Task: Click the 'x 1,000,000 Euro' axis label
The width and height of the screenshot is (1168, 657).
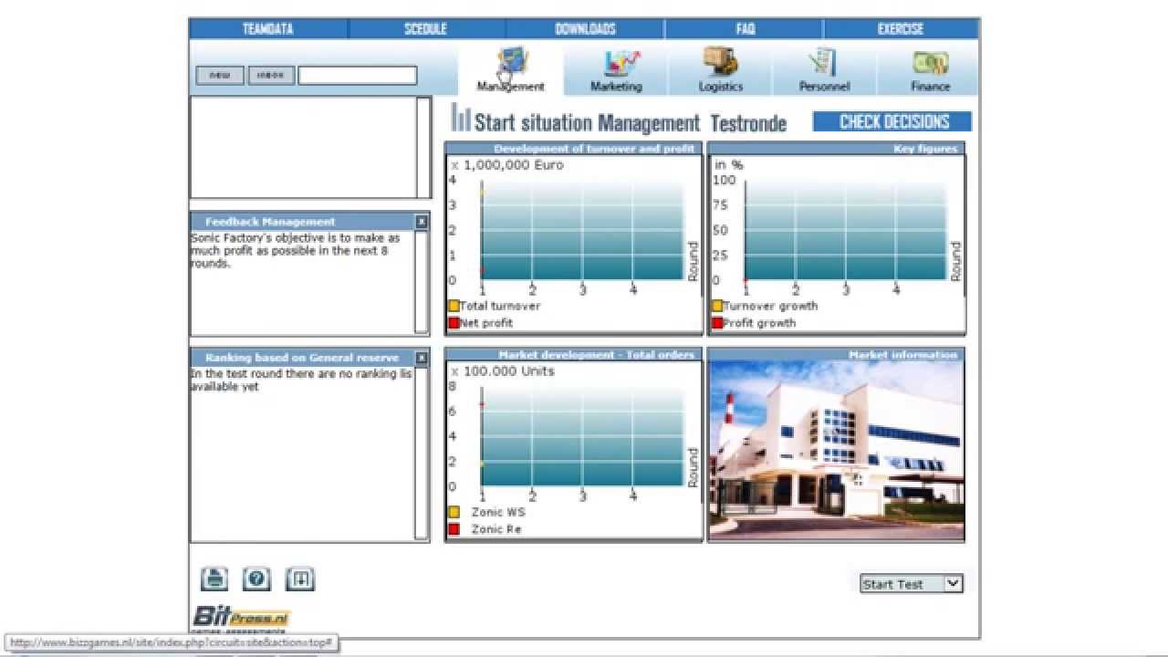Action: click(x=507, y=165)
